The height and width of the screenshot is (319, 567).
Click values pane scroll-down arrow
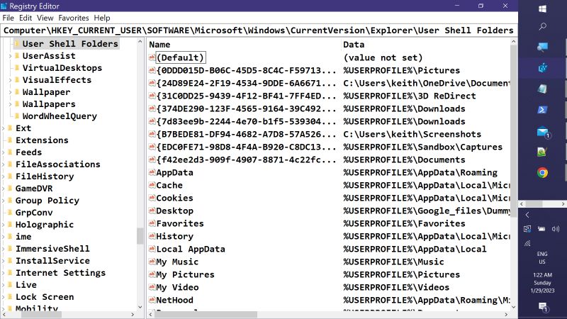coord(513,307)
